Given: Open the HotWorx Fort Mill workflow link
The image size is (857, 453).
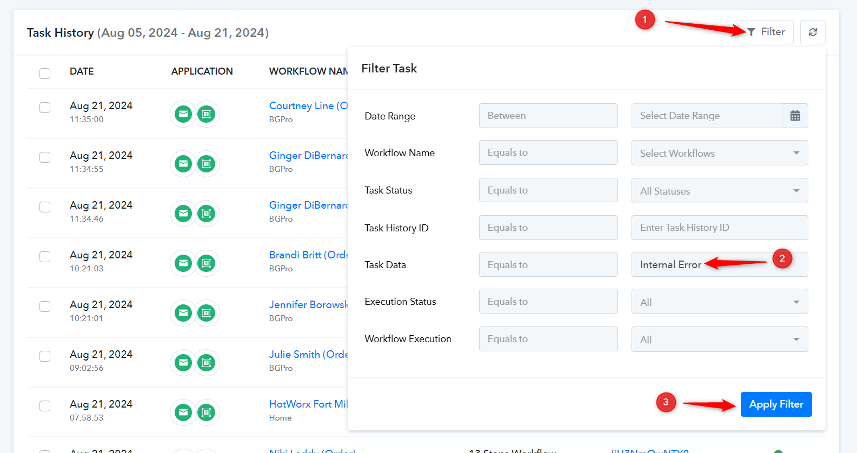Looking at the screenshot, I should pyautogui.click(x=308, y=404).
